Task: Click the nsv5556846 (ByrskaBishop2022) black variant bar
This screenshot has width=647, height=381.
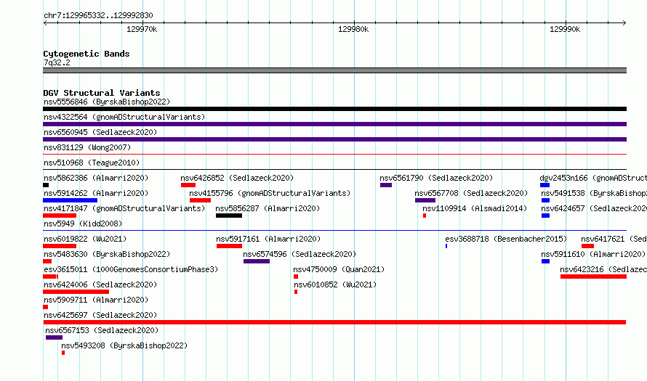Action: (334, 109)
